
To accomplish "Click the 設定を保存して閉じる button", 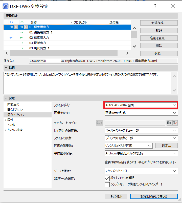I will coord(154,196).
